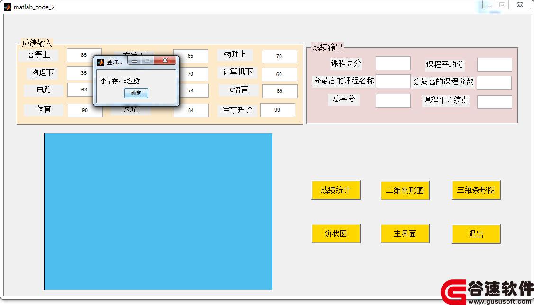Edit the C语言 score field showing 69
The image size is (534, 305).
(x=280, y=91)
